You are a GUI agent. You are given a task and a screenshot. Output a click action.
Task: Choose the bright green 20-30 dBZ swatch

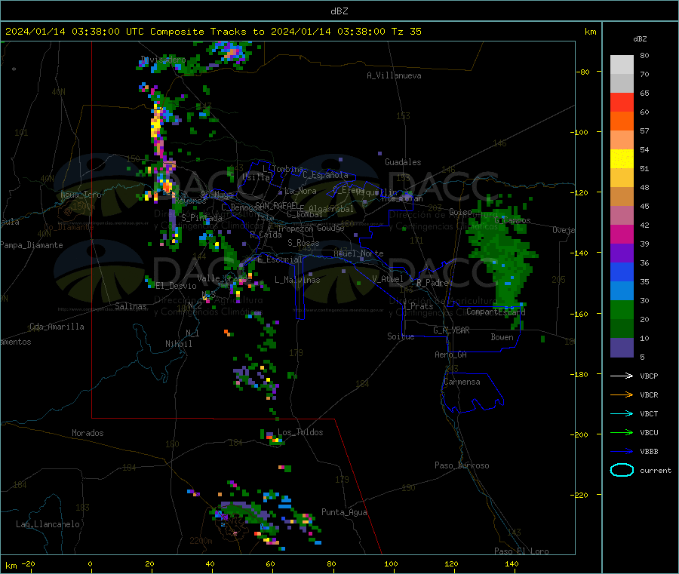(x=622, y=309)
